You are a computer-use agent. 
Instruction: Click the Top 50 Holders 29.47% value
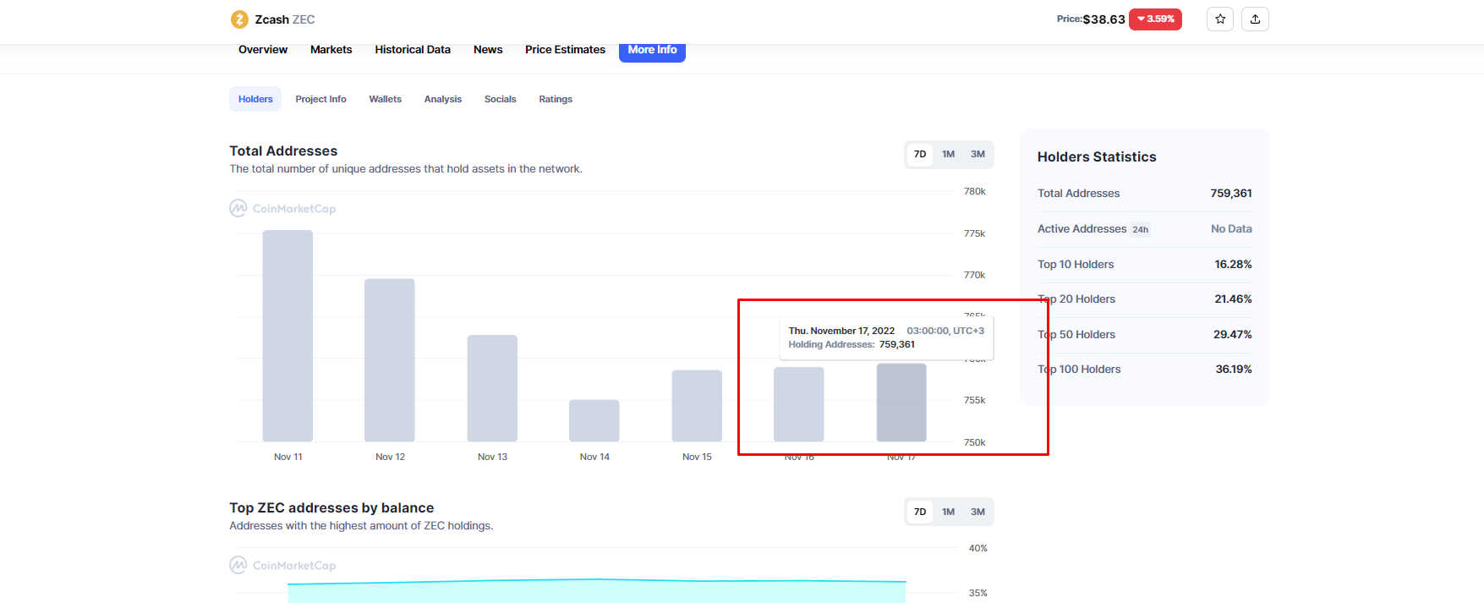[x=1233, y=334]
